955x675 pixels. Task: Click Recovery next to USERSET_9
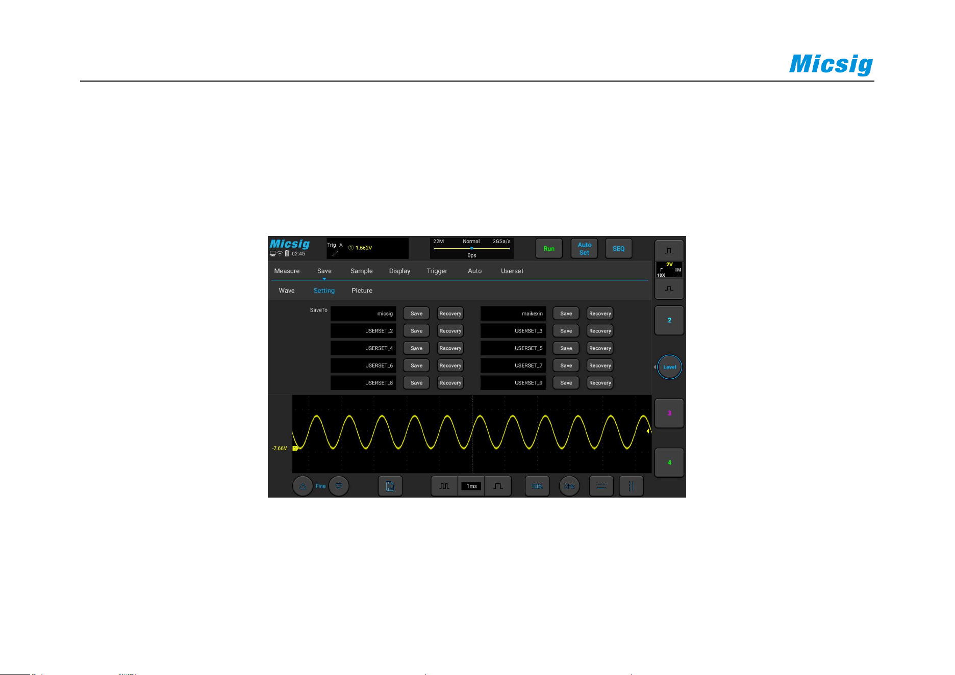coord(600,383)
